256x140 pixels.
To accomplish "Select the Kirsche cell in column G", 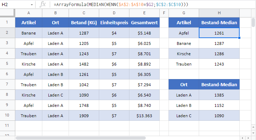I will pyautogui.click(x=184, y=54).
